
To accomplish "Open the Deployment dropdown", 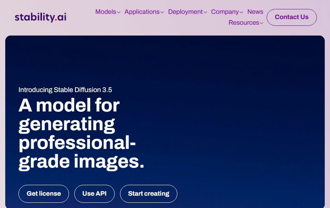I will pos(187,12).
